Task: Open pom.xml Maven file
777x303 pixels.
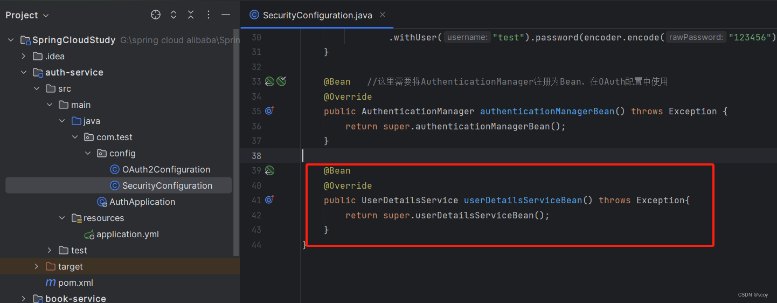Action: click(x=75, y=283)
